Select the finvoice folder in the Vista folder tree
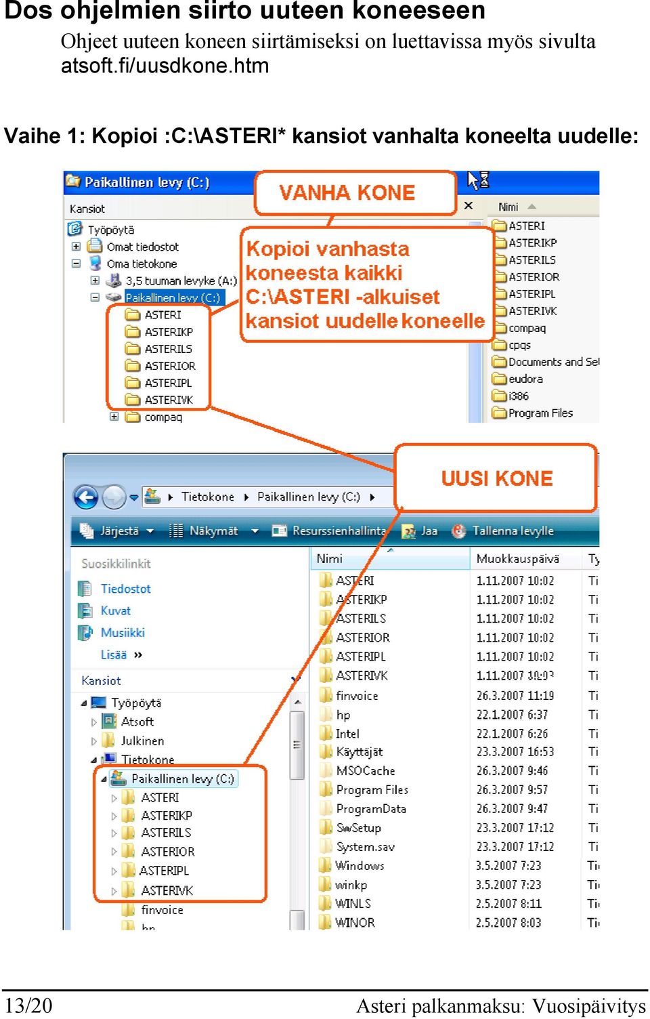This screenshot has width=650, height=1019. click(162, 910)
